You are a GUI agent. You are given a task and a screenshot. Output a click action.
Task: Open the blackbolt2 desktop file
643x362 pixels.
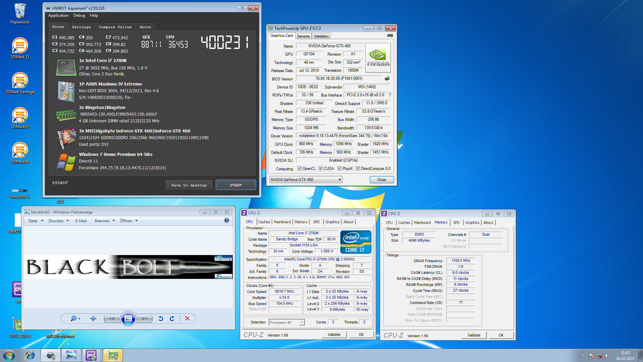tap(20, 193)
